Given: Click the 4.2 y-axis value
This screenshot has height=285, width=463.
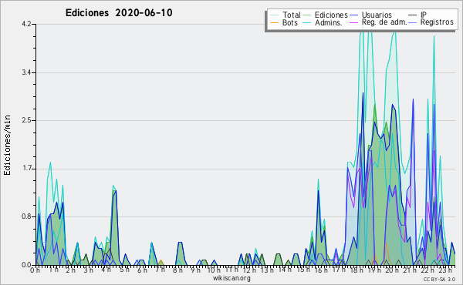Looking at the screenshot, I should (x=26, y=24).
